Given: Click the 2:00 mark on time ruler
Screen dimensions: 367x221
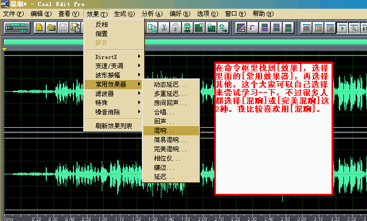Looking at the screenshot, I should (x=203, y=219).
